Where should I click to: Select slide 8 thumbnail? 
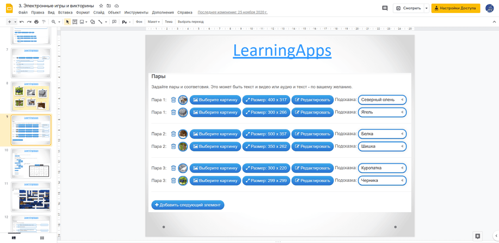[x=30, y=96]
